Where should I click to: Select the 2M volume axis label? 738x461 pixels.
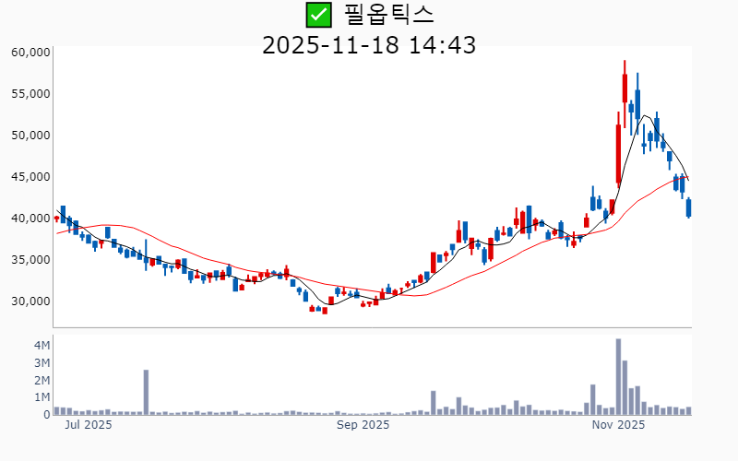pyautogui.click(x=42, y=380)
